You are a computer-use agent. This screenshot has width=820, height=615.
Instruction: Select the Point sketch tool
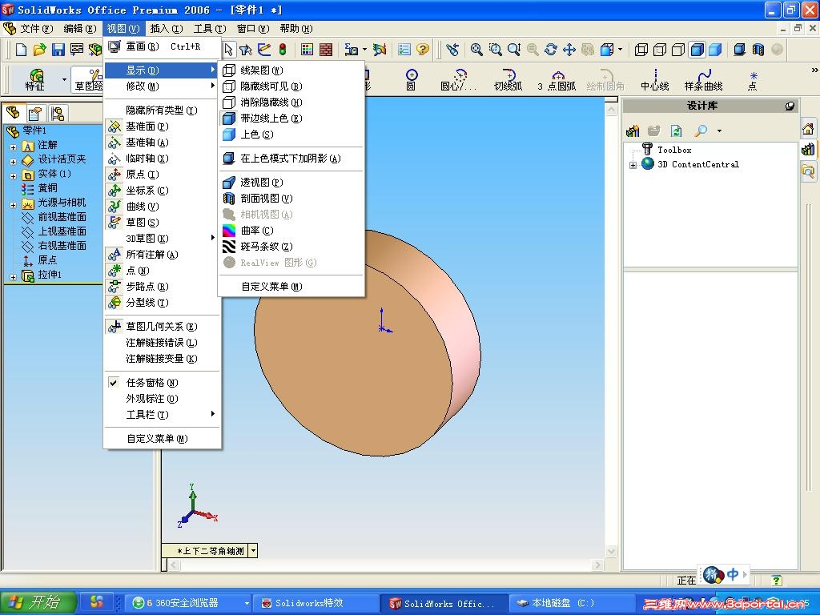753,79
